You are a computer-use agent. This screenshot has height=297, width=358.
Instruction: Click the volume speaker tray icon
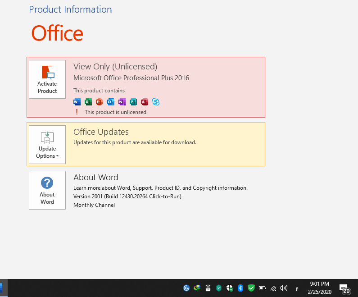(x=284, y=288)
